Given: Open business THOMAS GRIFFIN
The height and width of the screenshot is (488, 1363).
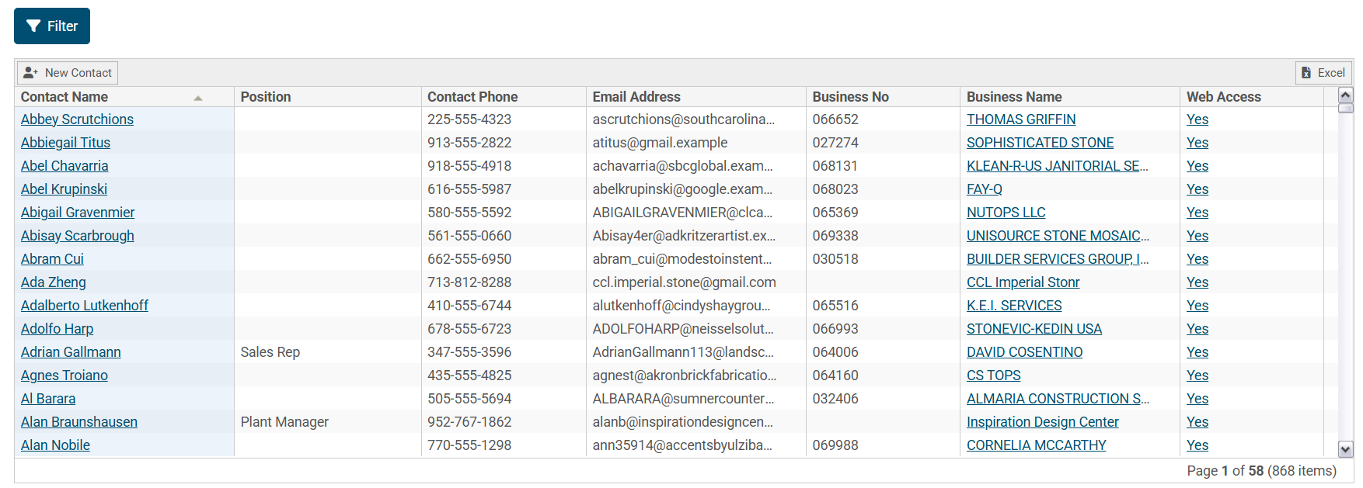Looking at the screenshot, I should (x=1021, y=119).
